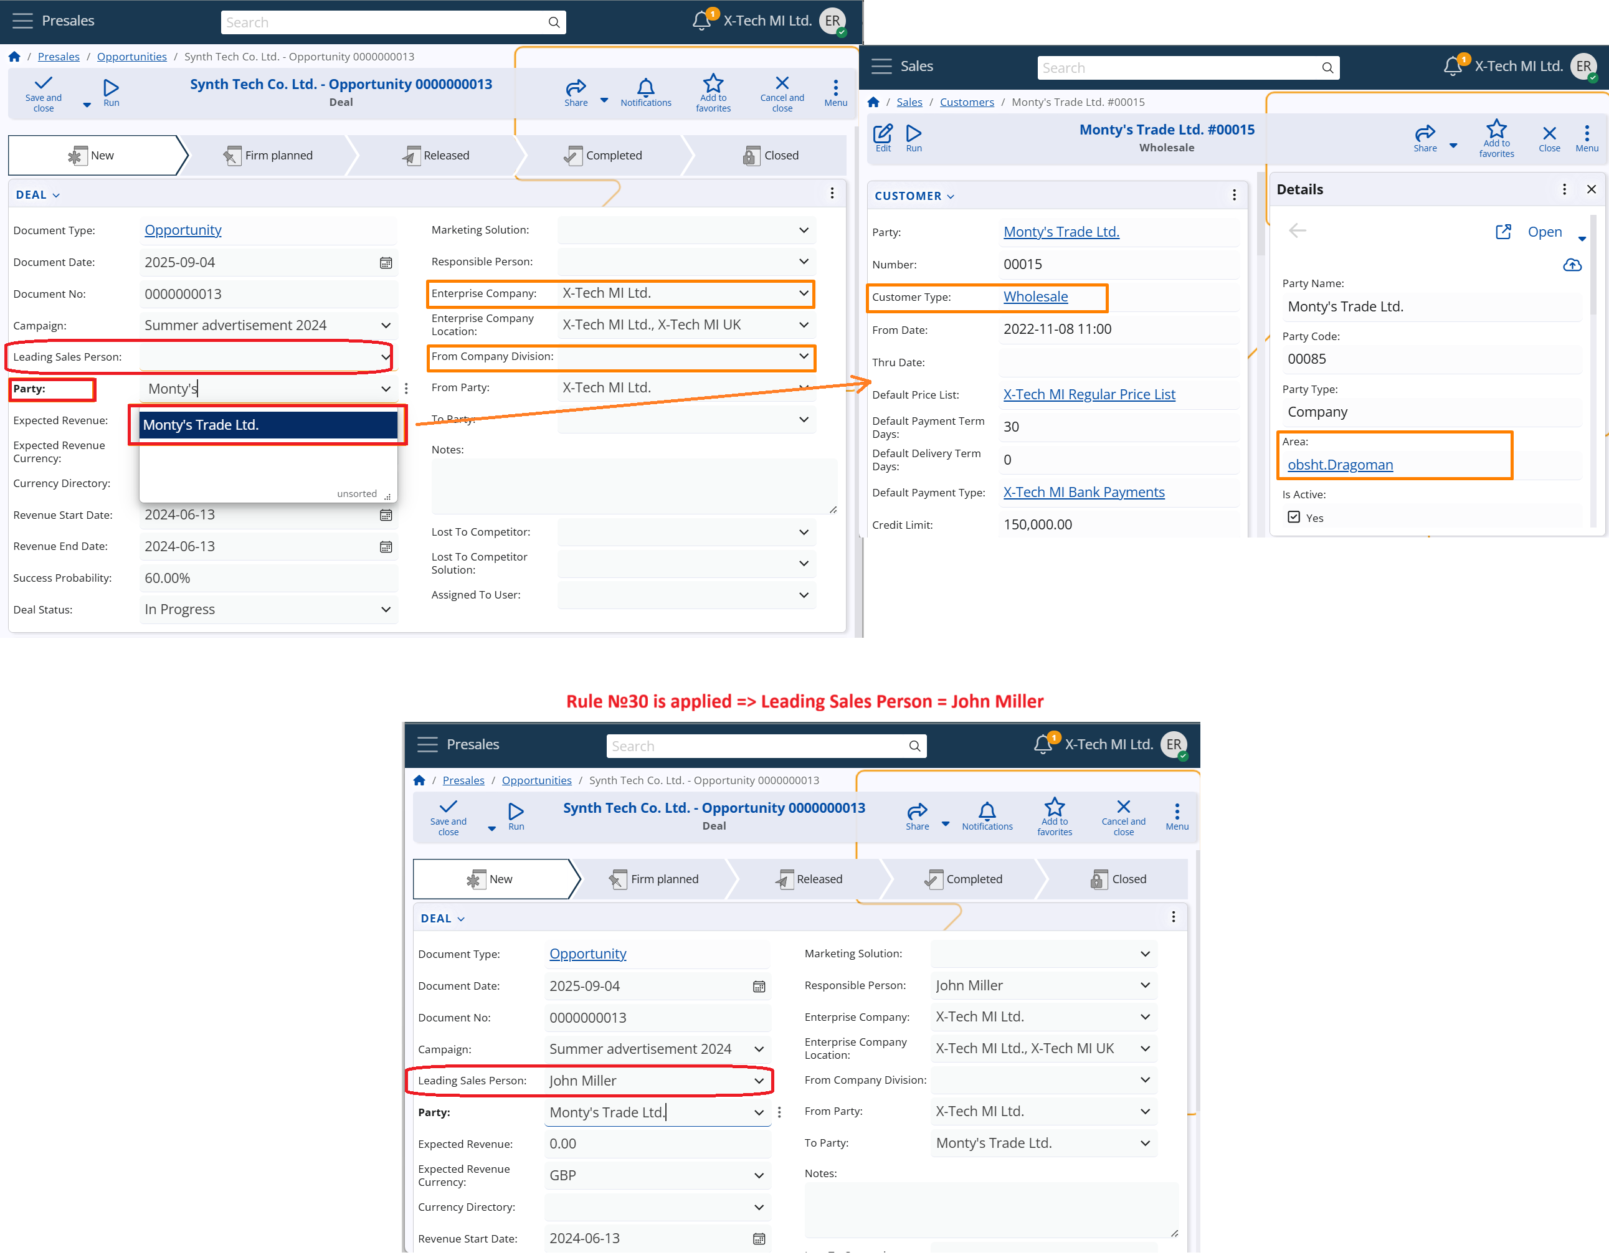Click the Add to favorites star in Sales
This screenshot has width=1609, height=1255.
1496,130
